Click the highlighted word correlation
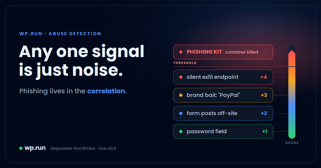Viewport: 321px width, 168px height. [x=106, y=91]
